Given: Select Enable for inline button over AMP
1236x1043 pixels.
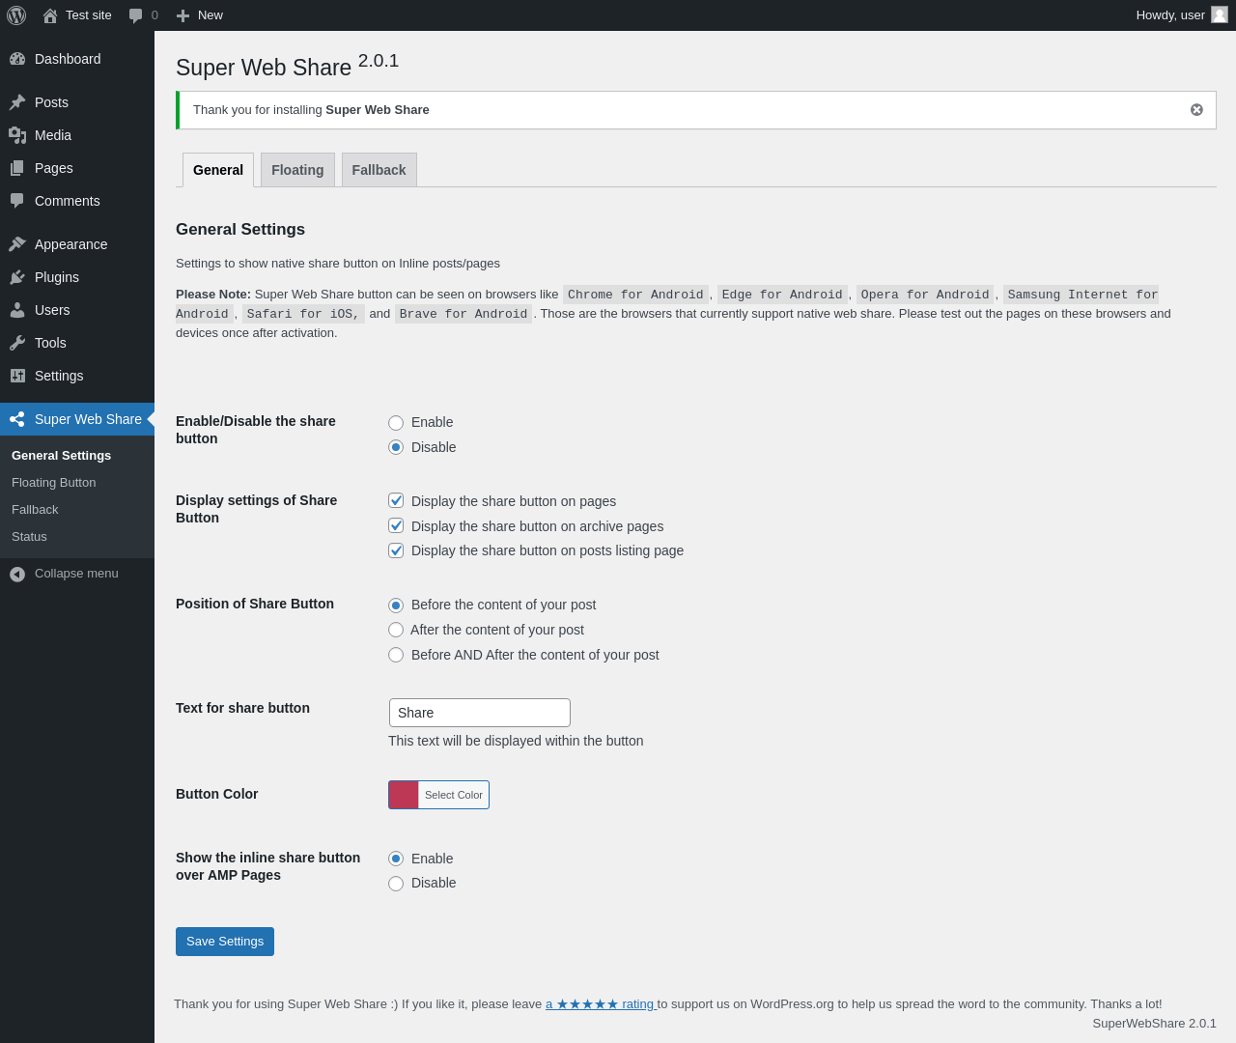Looking at the screenshot, I should click(x=396, y=859).
